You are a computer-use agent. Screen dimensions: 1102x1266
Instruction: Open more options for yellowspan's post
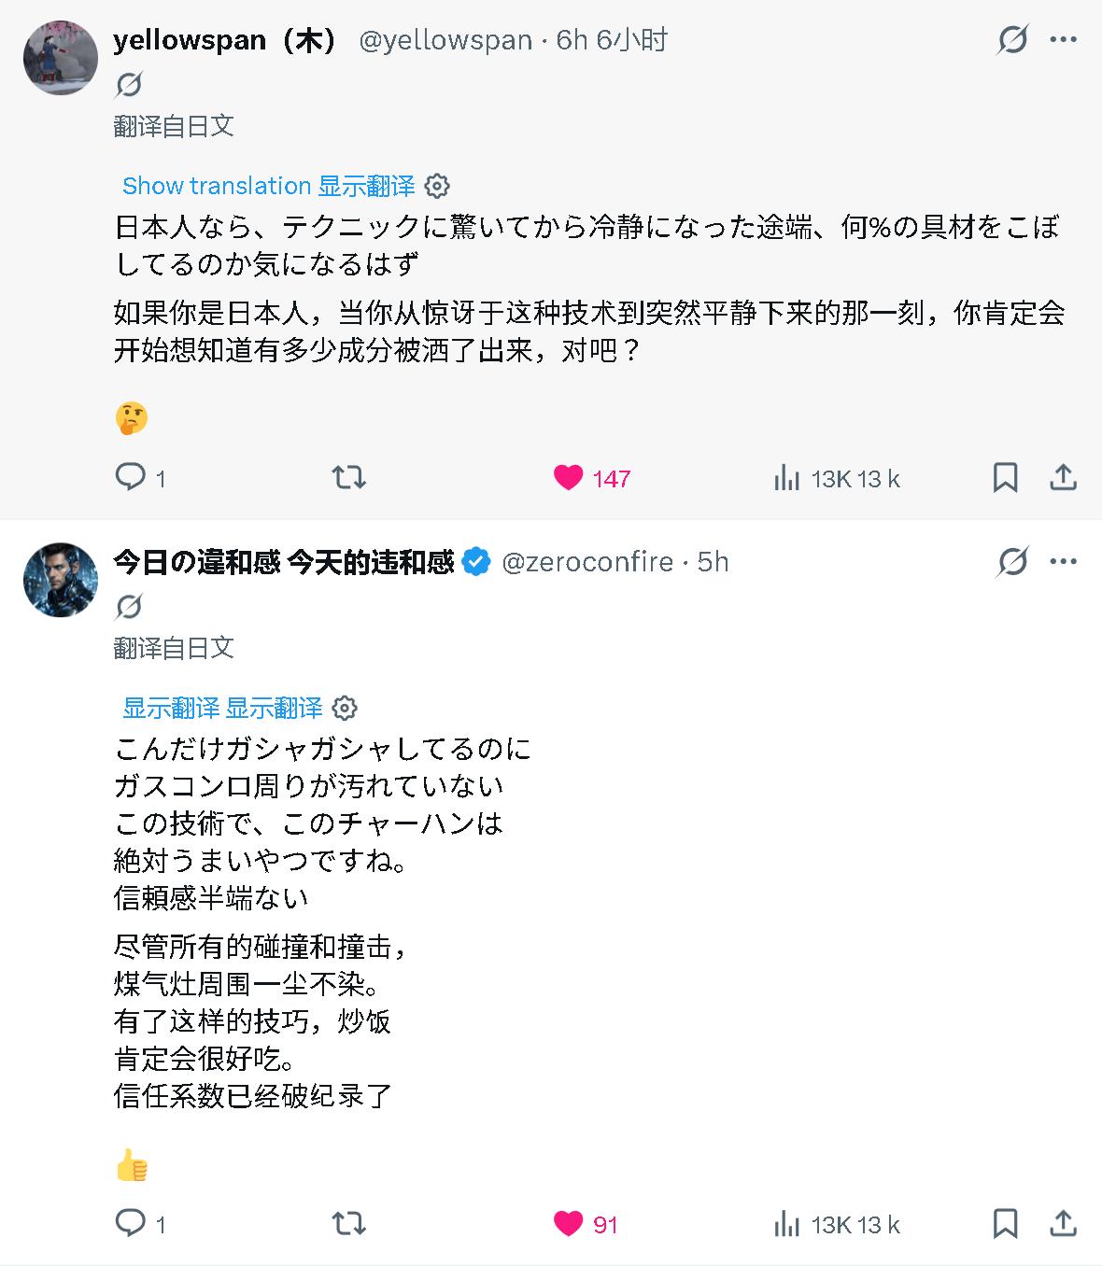click(x=1063, y=40)
